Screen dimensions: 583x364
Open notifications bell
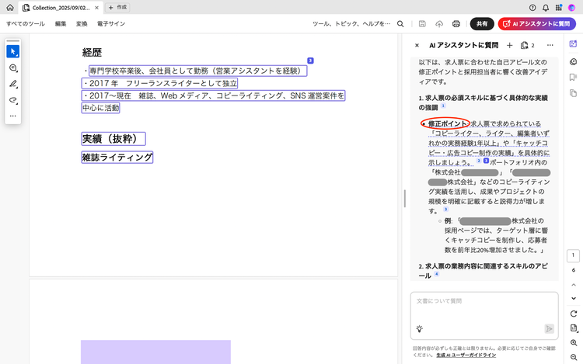click(x=546, y=7)
